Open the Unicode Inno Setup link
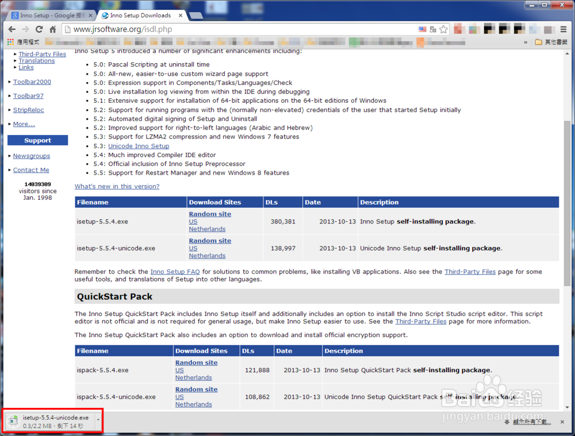Viewport: 575px width, 436px height. click(139, 146)
